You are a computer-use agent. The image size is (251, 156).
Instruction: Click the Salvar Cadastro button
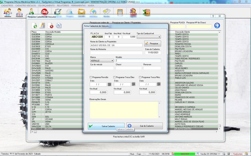pos(106,126)
